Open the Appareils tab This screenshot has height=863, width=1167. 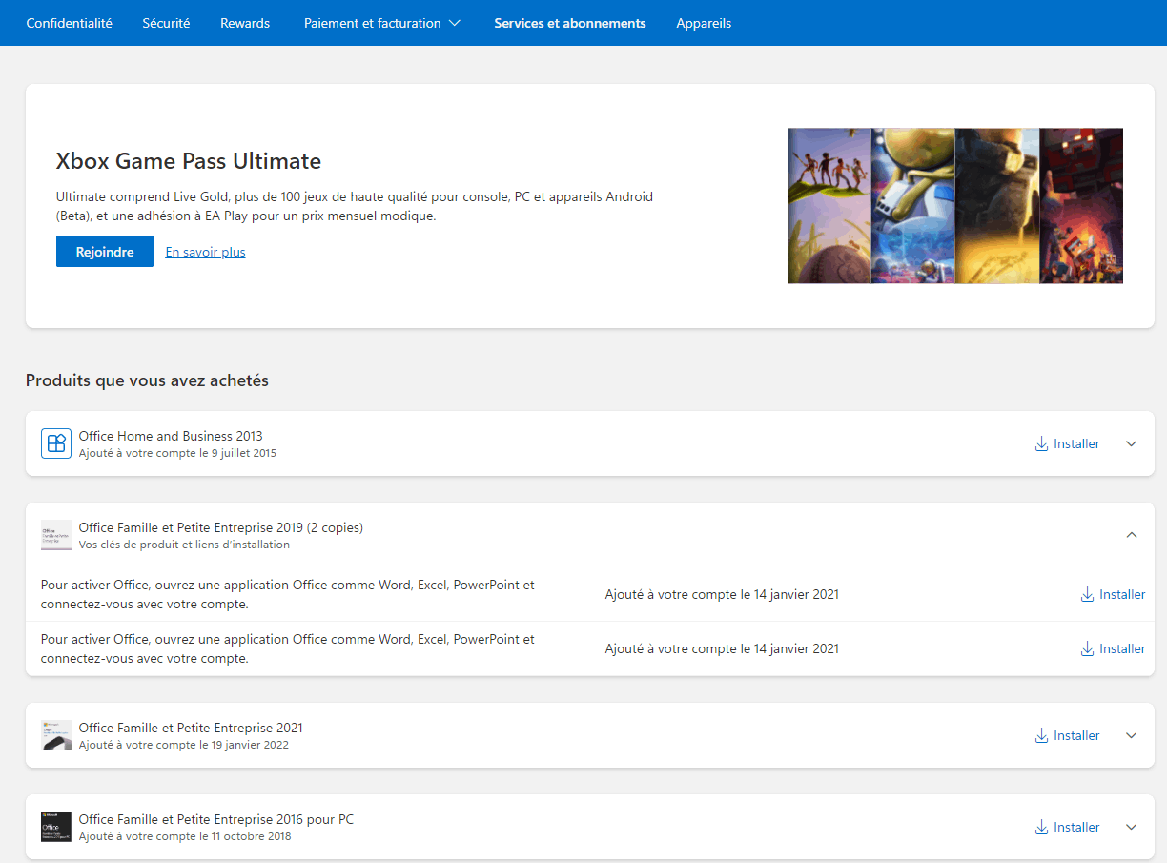pos(704,23)
